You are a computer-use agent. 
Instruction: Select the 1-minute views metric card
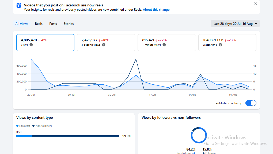[167, 42]
